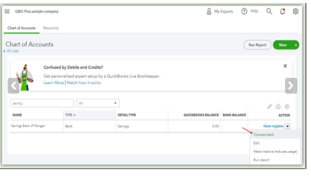Sort by QuickBooks Balance column header

tap(201, 115)
